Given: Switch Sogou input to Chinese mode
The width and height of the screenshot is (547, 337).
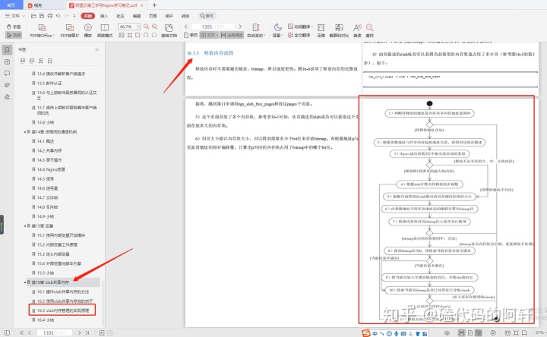Looking at the screenshot, I should pos(375,333).
